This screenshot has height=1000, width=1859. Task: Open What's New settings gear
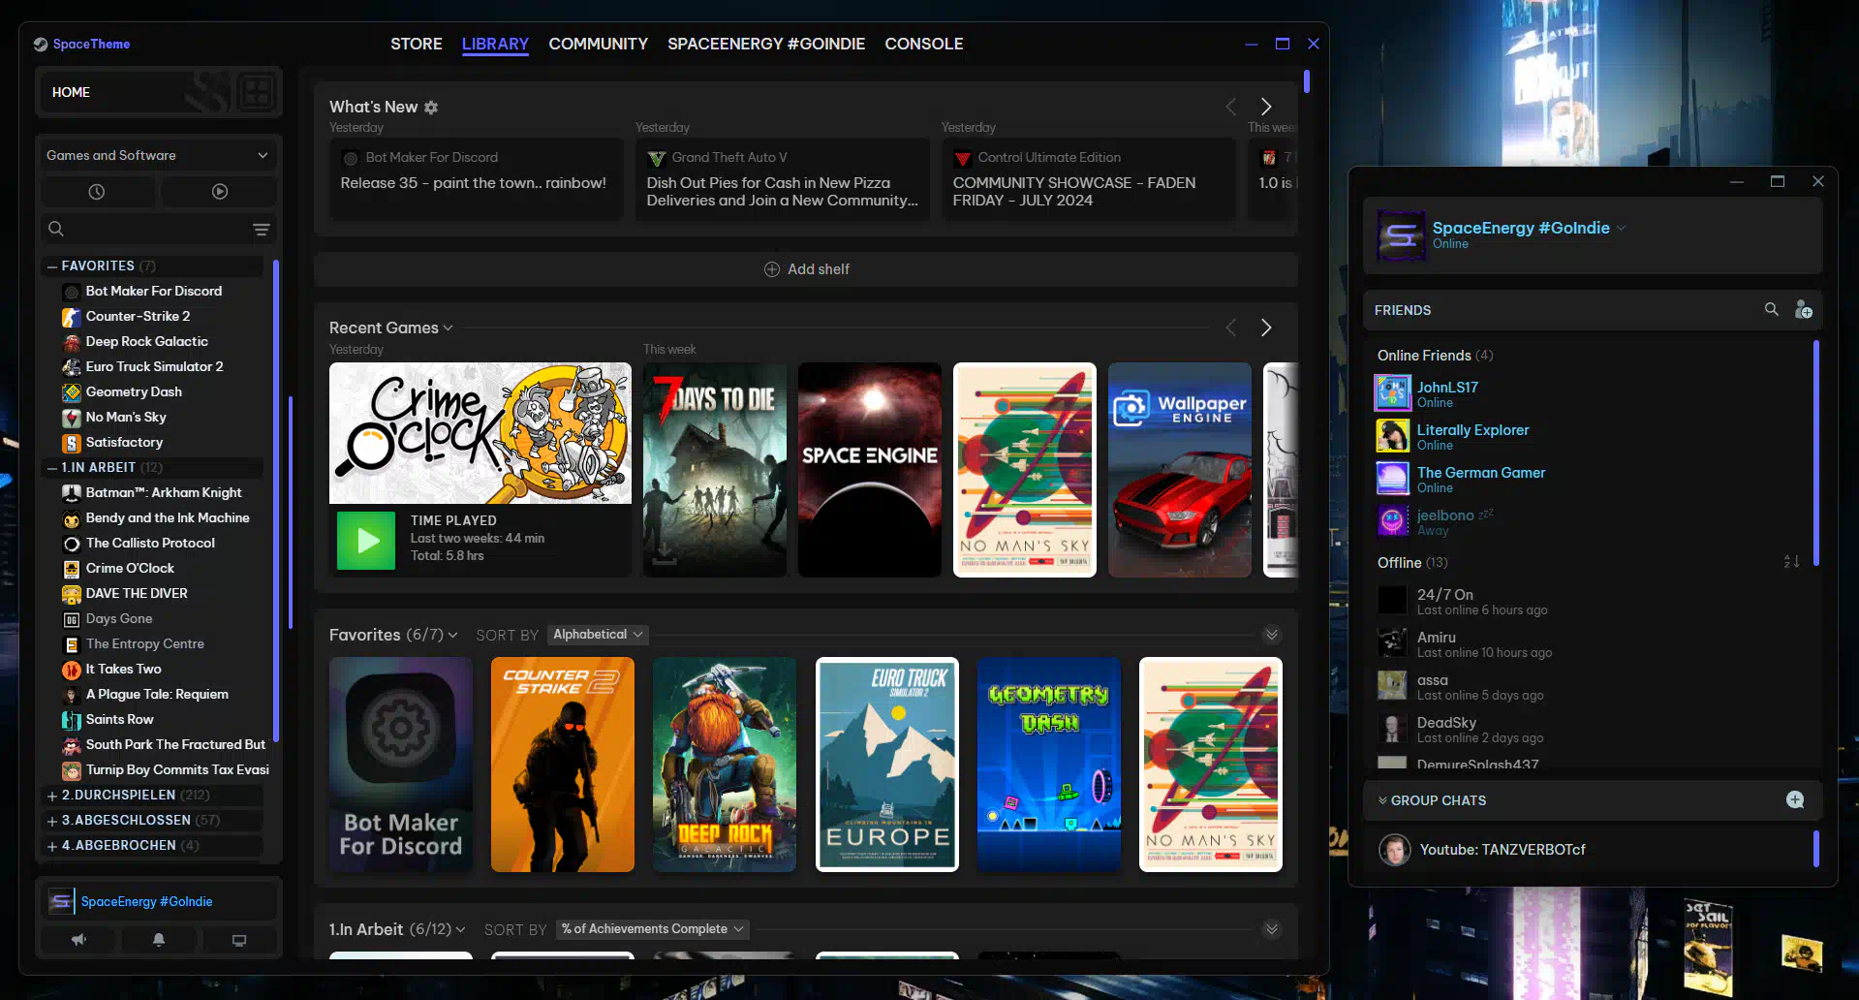[x=431, y=108]
